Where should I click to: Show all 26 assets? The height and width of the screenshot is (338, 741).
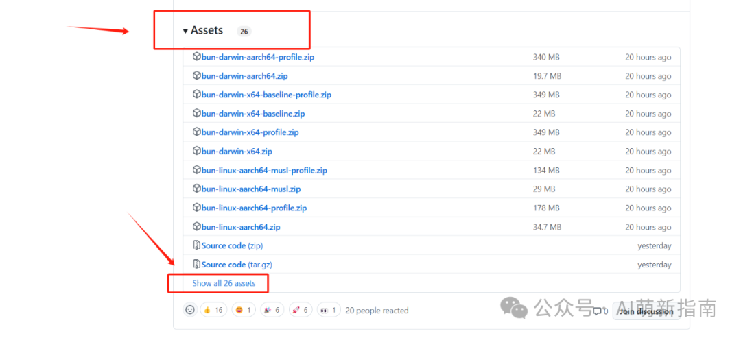[x=224, y=283]
